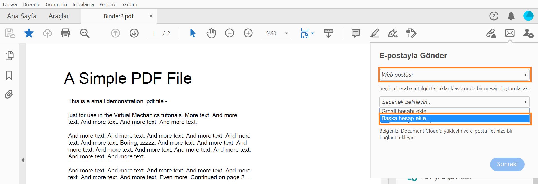
Task: Open the zoom level %90 dropdown
Action: pyautogui.click(x=276, y=33)
